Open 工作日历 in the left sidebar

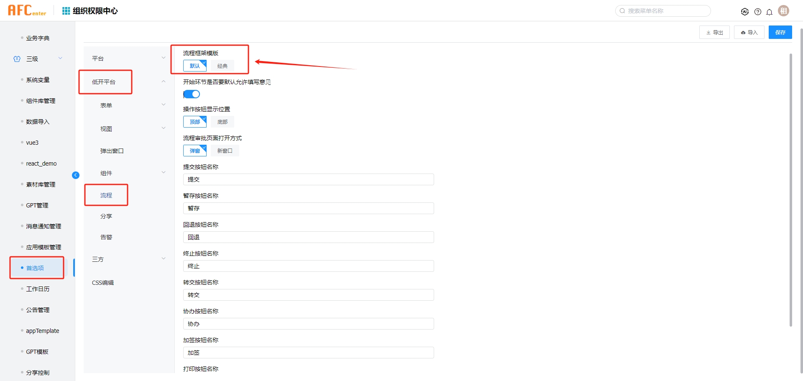(38, 289)
